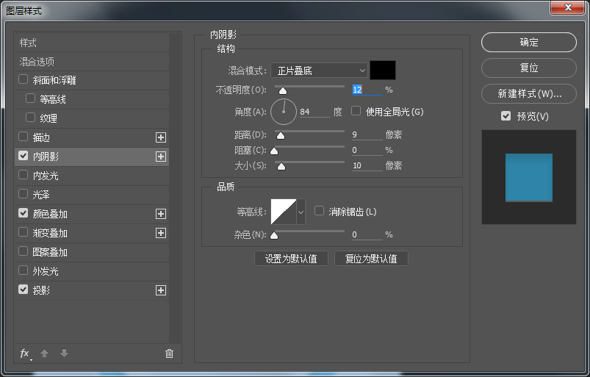Enable the 外发光 checkbox

(24, 270)
